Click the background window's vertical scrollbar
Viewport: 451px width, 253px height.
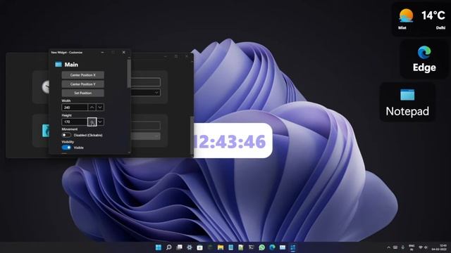(192, 136)
